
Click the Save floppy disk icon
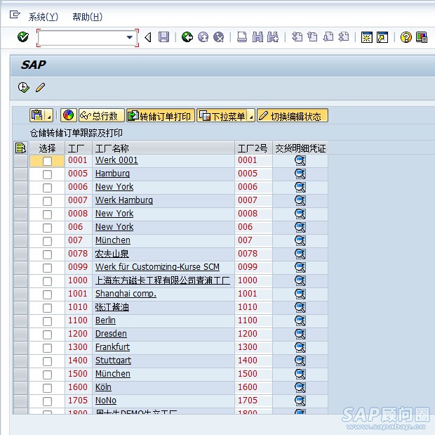tap(163, 37)
